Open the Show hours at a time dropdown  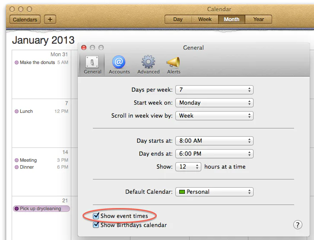188,166
